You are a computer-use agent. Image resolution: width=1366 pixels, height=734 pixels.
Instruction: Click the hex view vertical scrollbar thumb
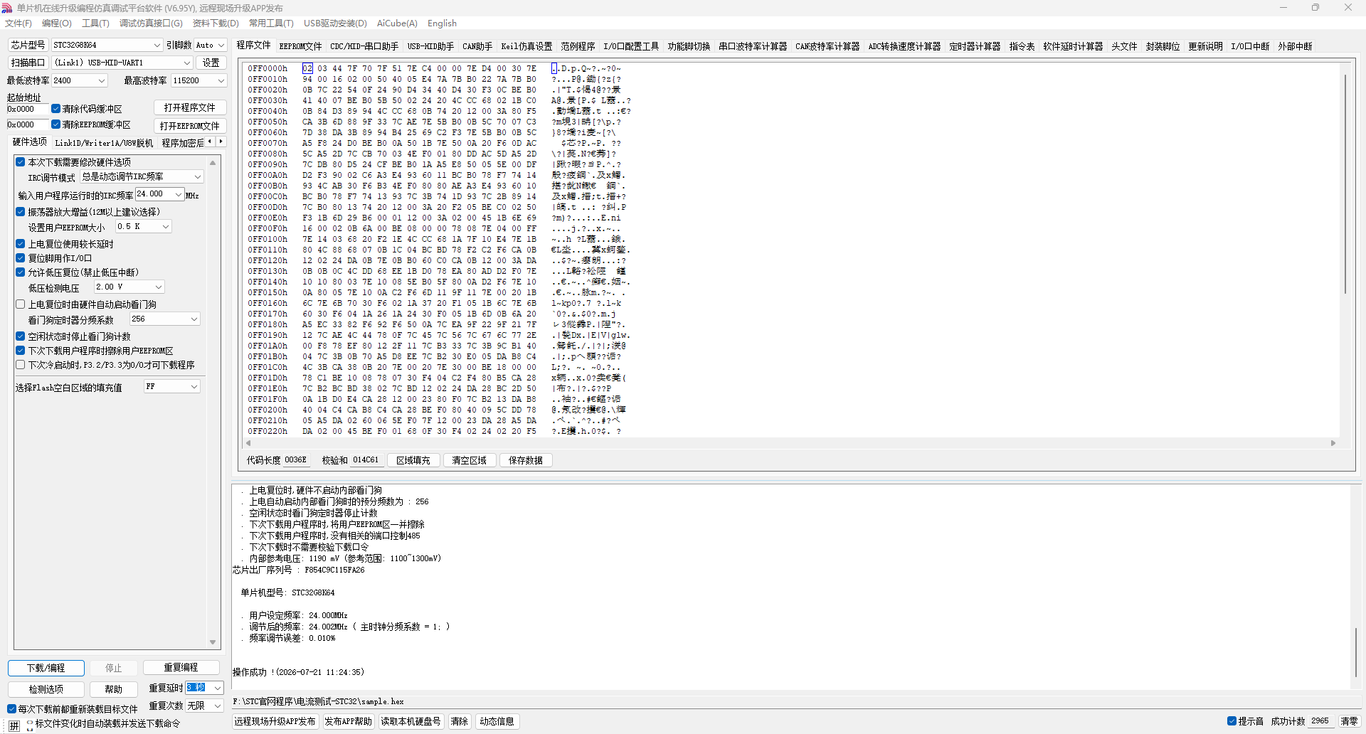[1345, 185]
